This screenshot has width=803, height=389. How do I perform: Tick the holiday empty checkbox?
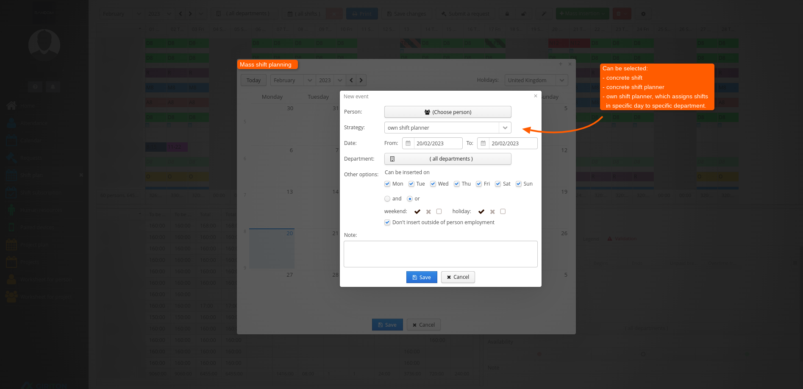pos(503,211)
